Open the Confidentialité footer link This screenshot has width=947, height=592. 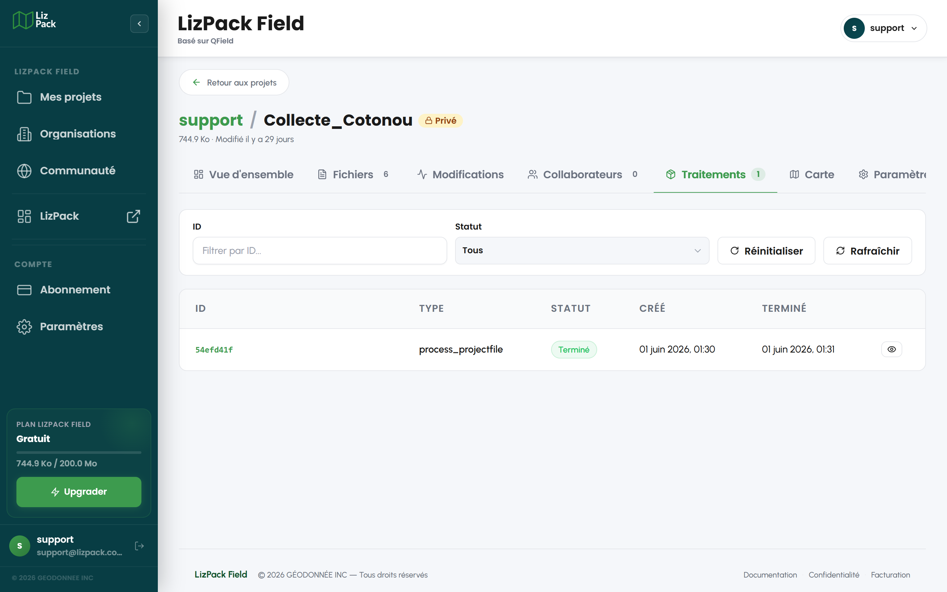pyautogui.click(x=834, y=575)
